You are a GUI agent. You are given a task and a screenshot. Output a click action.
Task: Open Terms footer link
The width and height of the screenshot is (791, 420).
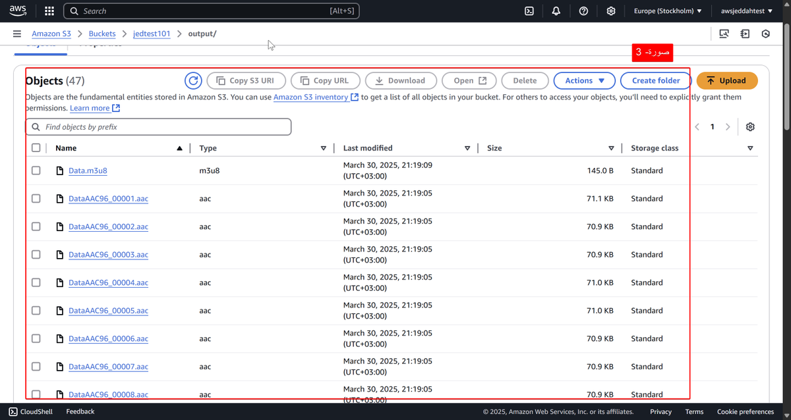694,411
